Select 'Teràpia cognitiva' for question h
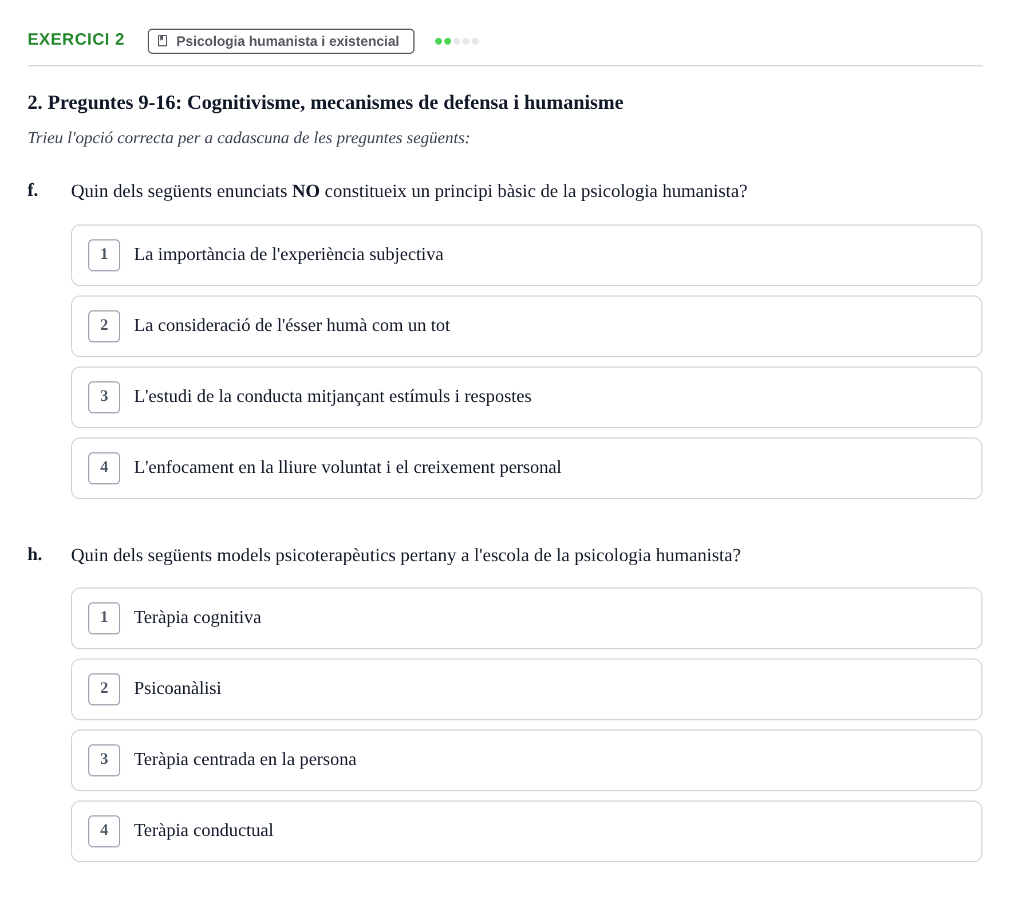 [x=526, y=618]
